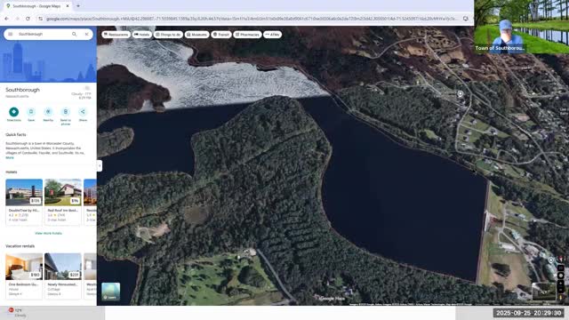Click the Directions icon
This screenshot has width=569, height=320.
tap(14, 112)
